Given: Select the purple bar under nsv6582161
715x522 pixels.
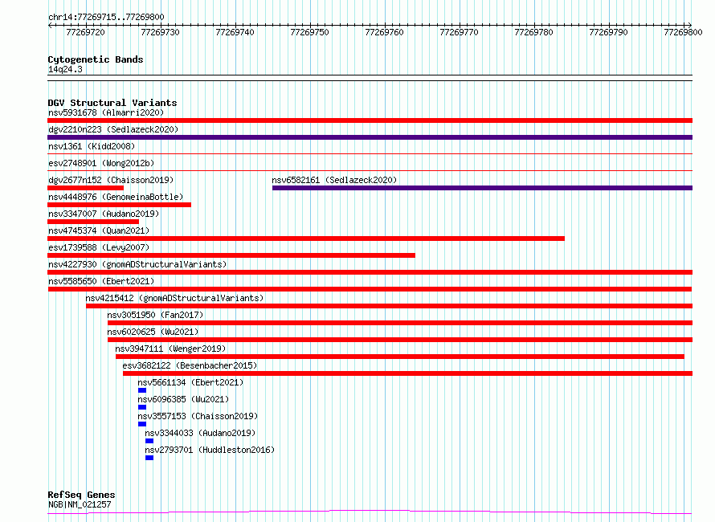Looking at the screenshot, I should pyautogui.click(x=483, y=188).
